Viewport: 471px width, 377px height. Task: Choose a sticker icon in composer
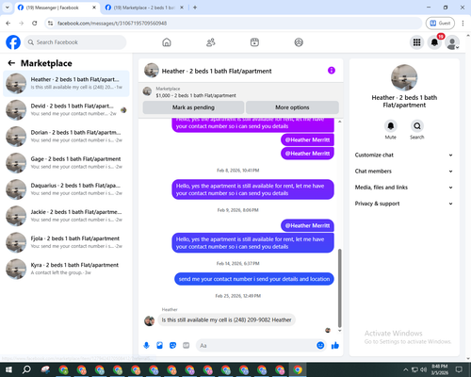(172, 346)
